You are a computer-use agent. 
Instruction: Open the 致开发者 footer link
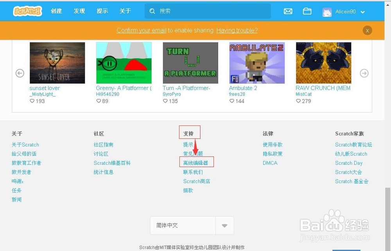[x=22, y=172]
